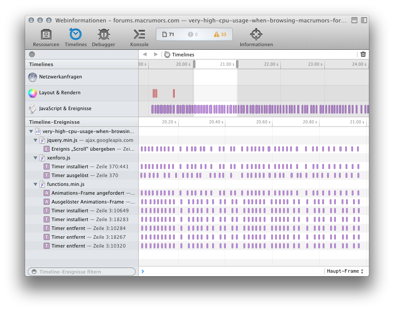Click the console prompt chevron
This screenshot has width=394, height=311.
pos(143,271)
